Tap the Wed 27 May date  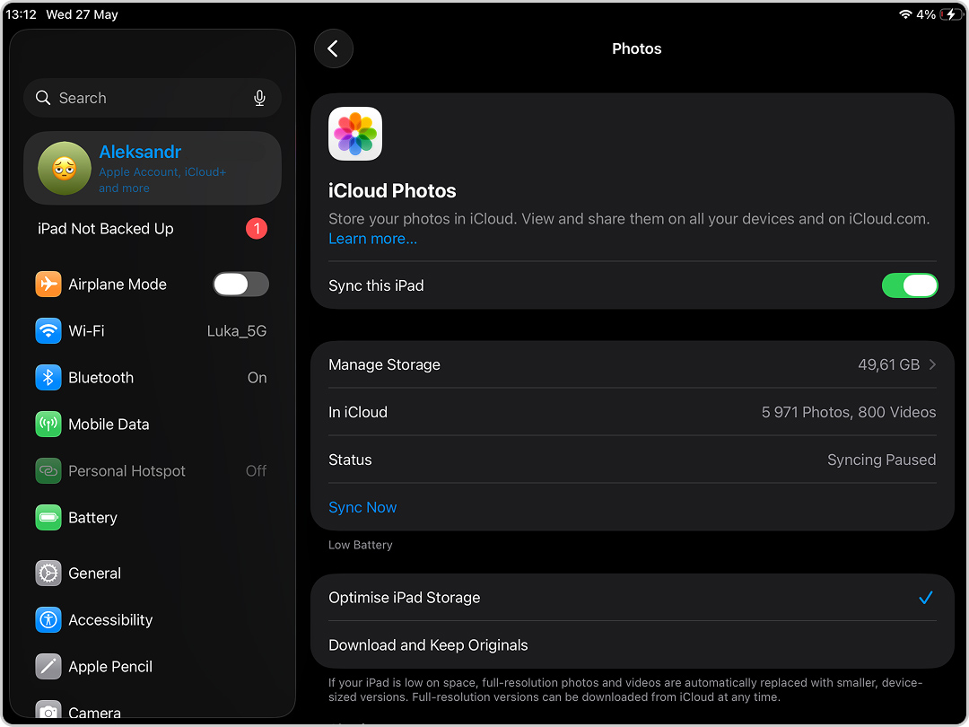[x=83, y=14]
